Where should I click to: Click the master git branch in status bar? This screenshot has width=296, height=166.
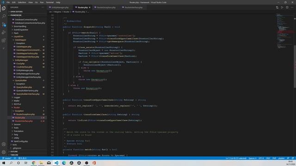coord(7,158)
